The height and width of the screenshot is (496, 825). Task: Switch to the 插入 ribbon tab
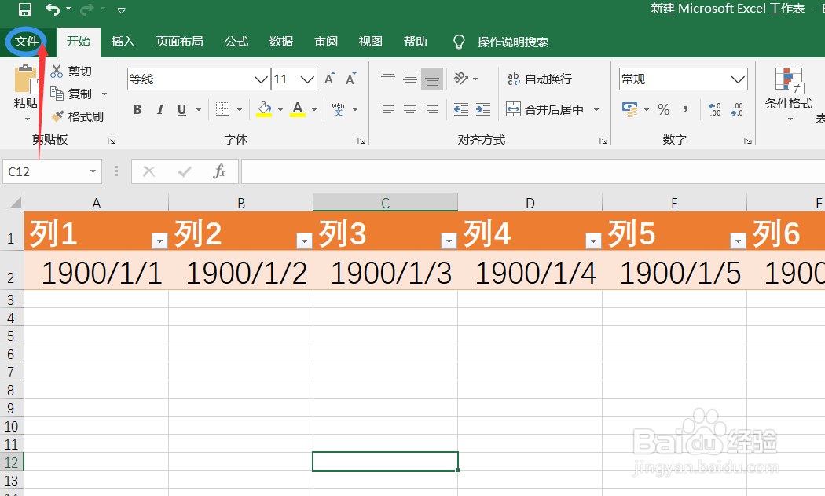[123, 42]
